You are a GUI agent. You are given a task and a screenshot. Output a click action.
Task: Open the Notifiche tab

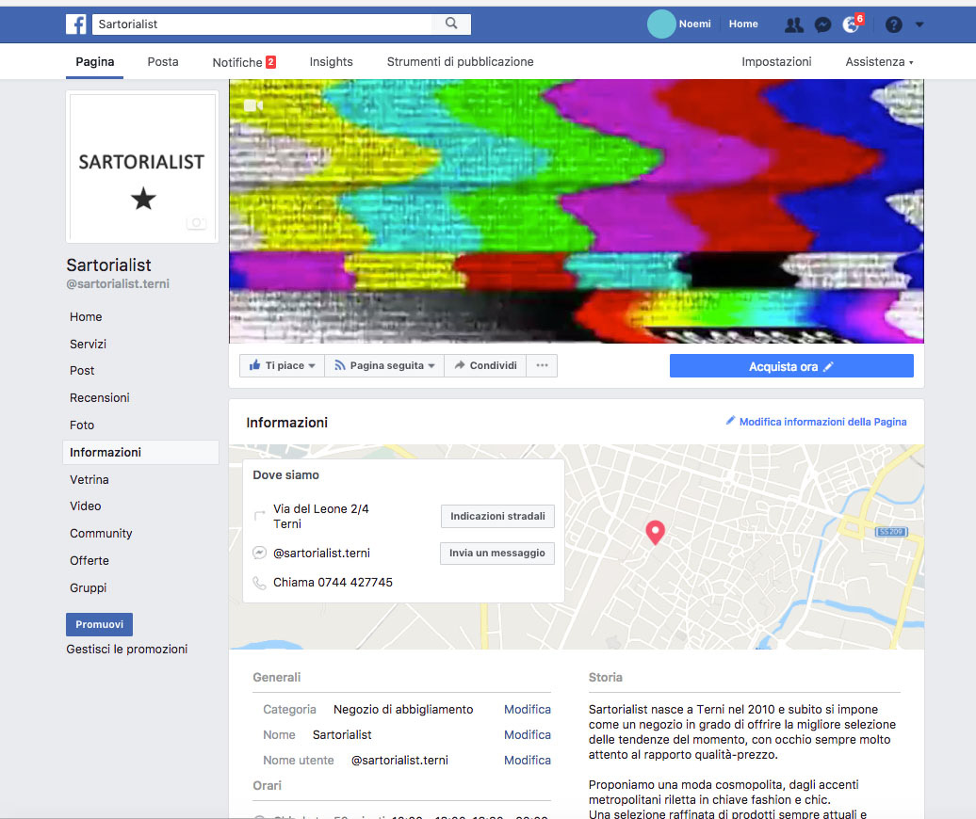click(x=244, y=62)
